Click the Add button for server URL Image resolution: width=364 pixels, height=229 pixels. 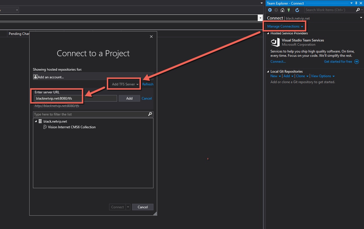(129, 98)
